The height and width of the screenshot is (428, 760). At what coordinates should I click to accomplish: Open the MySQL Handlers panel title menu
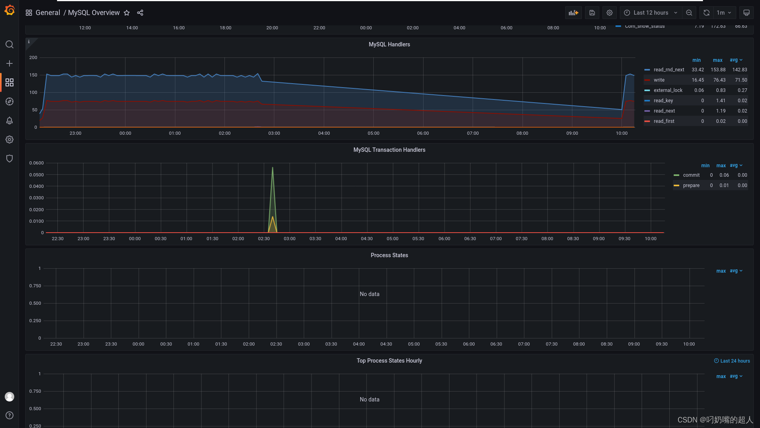[389, 44]
